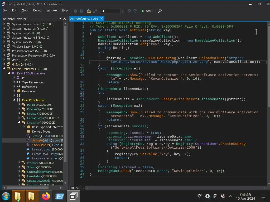The image size is (270, 202).
Task: Open the View menu
Action: click(x=25, y=10)
